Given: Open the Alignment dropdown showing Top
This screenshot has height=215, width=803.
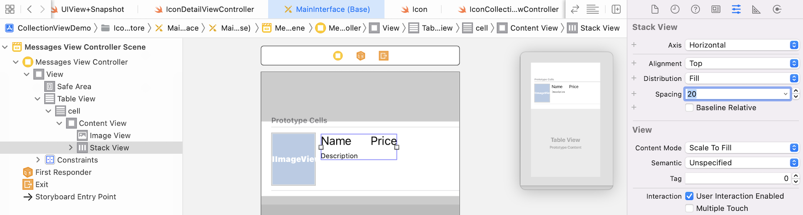Looking at the screenshot, I should pyautogui.click(x=742, y=64).
